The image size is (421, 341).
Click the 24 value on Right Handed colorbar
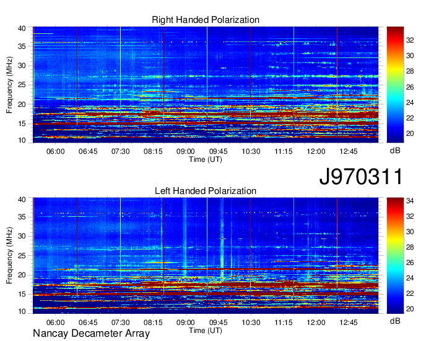(x=410, y=103)
